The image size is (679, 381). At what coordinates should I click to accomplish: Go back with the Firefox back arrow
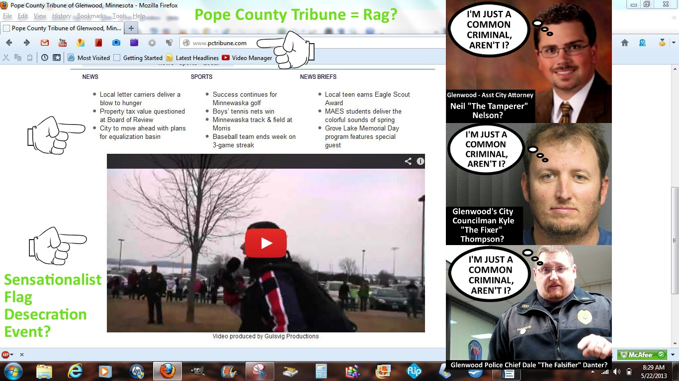(9, 43)
